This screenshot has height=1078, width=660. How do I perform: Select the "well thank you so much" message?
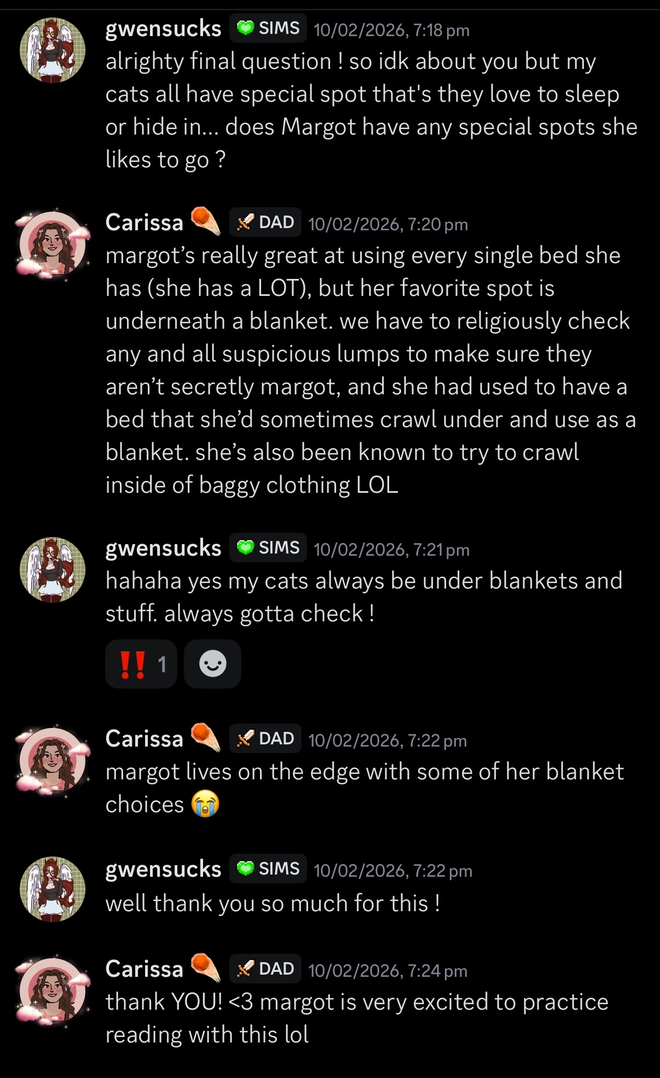(273, 903)
